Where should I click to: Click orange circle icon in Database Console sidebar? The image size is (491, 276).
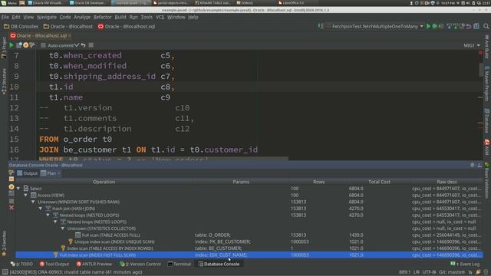[12, 187]
